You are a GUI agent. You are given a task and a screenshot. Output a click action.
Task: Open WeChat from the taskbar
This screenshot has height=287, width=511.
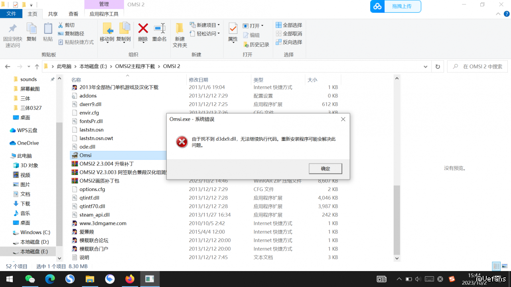pos(30,279)
